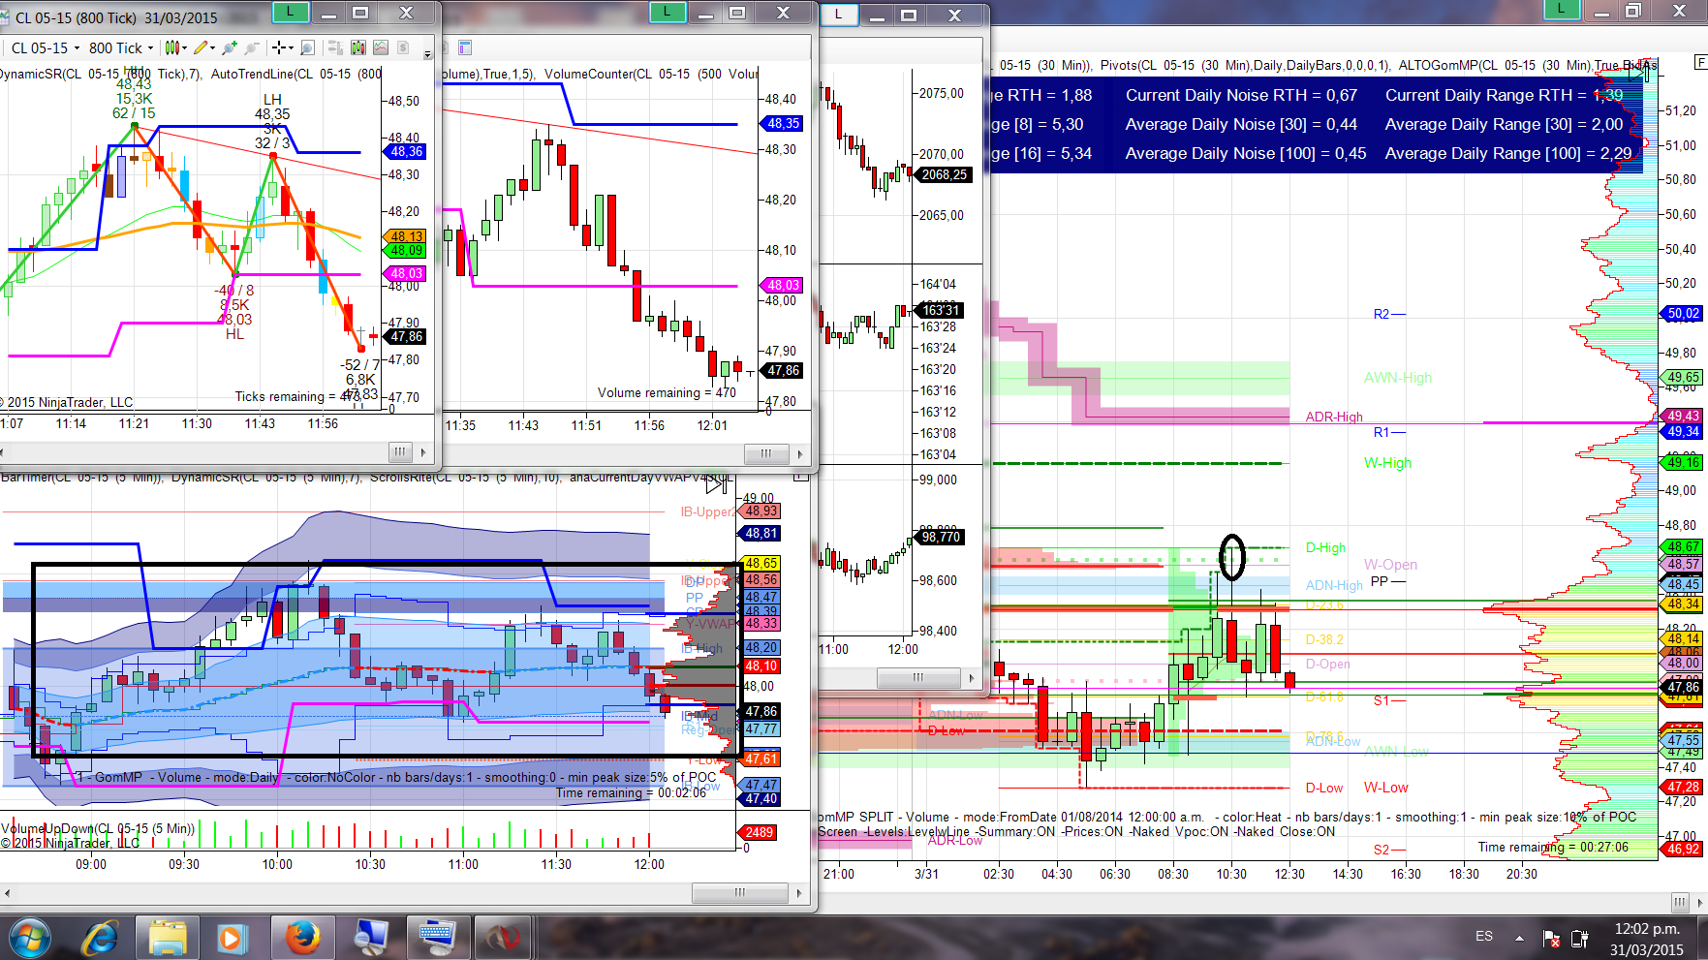The height and width of the screenshot is (960, 1708).
Task: Click the 5 Min chart scrollbar thumb
Action: point(740,893)
